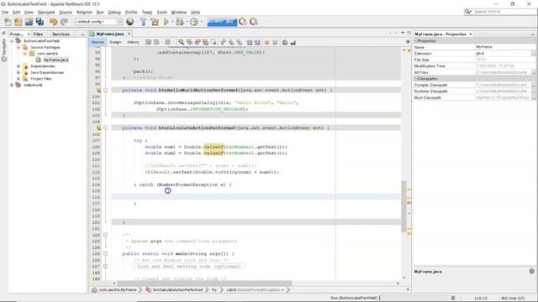Click the last round icon in main toolbar
This screenshot has width=538, height=302.
coord(254,22)
